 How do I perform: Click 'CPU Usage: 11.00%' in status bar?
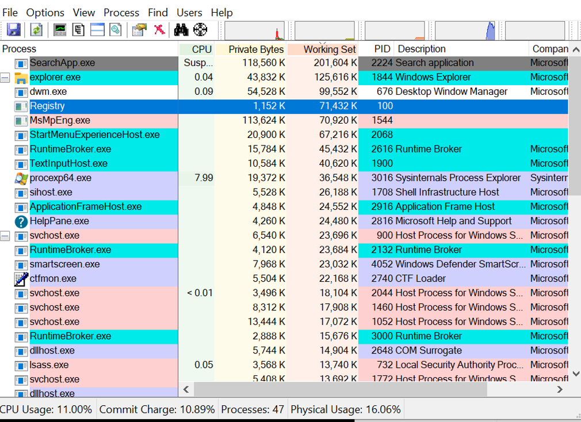click(46, 409)
